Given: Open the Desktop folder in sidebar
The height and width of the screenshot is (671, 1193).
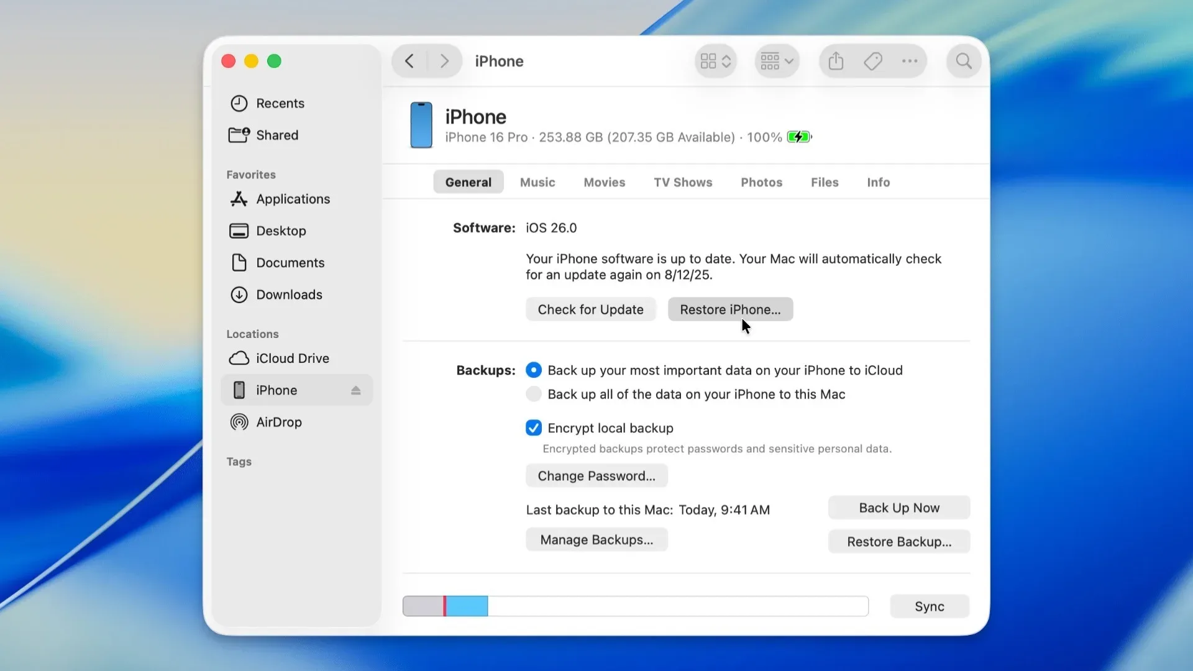Looking at the screenshot, I should (296, 231).
